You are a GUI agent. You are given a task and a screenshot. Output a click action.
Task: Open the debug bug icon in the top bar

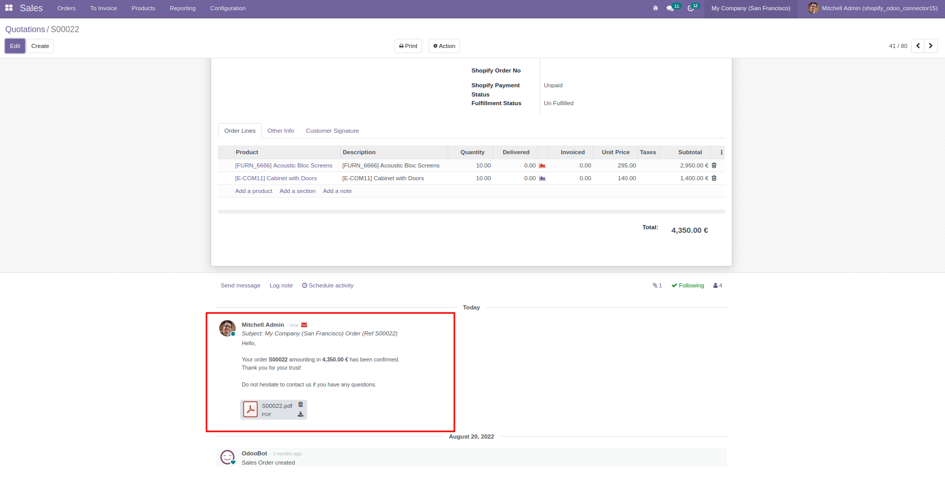pos(656,8)
